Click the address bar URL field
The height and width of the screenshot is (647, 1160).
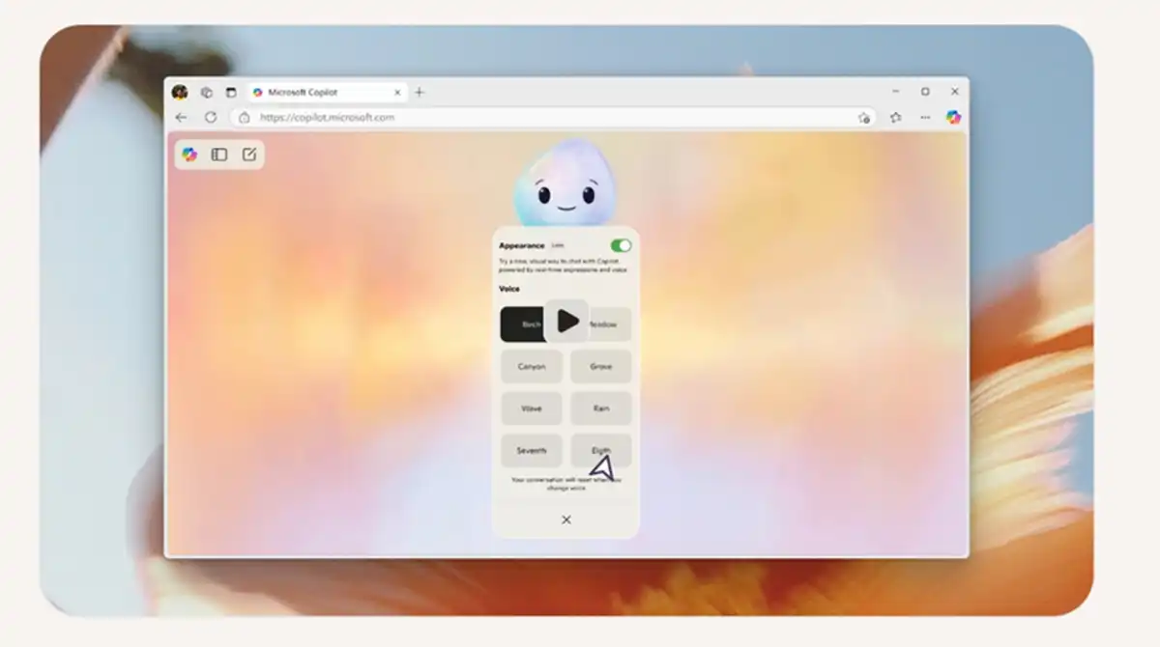(541, 118)
